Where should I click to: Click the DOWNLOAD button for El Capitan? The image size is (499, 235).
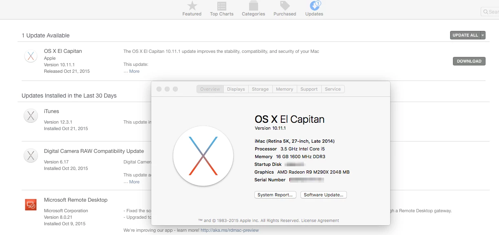[x=469, y=61]
